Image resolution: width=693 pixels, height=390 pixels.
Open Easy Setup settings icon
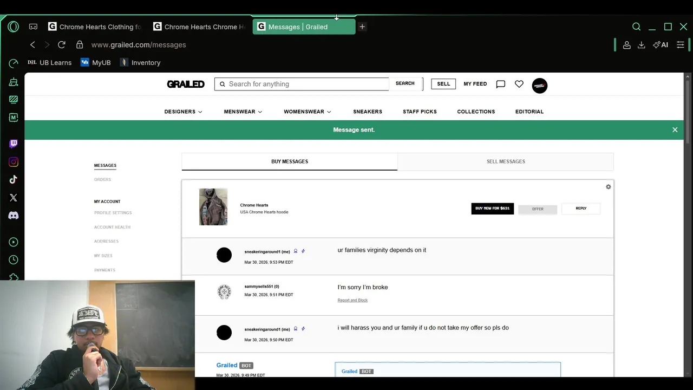pos(681,45)
